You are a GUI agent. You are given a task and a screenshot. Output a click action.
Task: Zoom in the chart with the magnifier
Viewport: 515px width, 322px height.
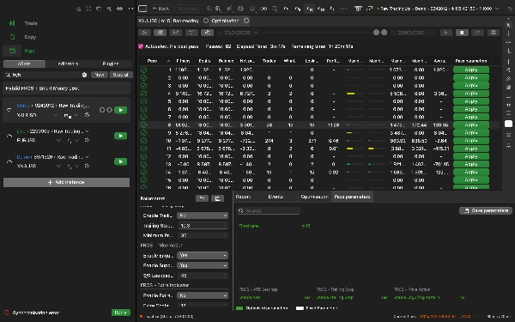[x=218, y=9]
